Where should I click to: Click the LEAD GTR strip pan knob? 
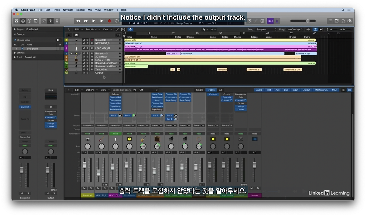[157, 146]
